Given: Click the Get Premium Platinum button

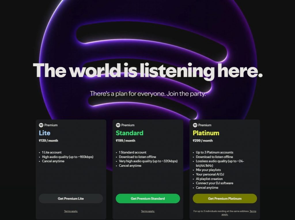Looking at the screenshot, I should [225, 198].
